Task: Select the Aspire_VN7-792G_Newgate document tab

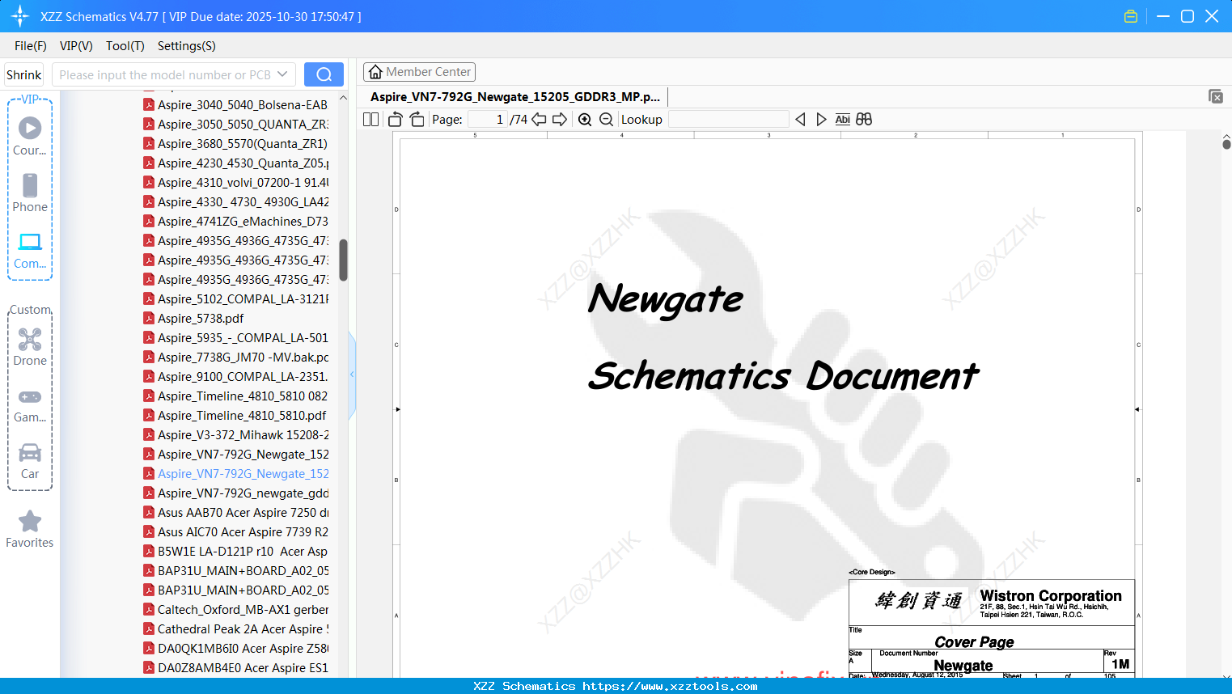Action: coord(515,97)
